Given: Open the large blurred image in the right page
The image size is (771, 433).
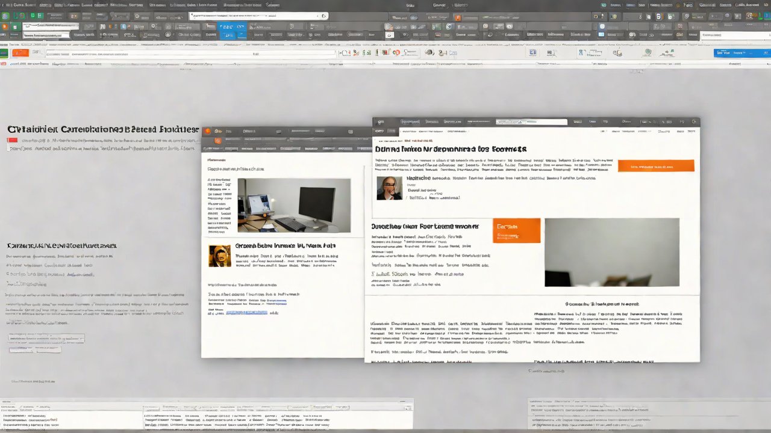Looking at the screenshot, I should tap(611, 252).
